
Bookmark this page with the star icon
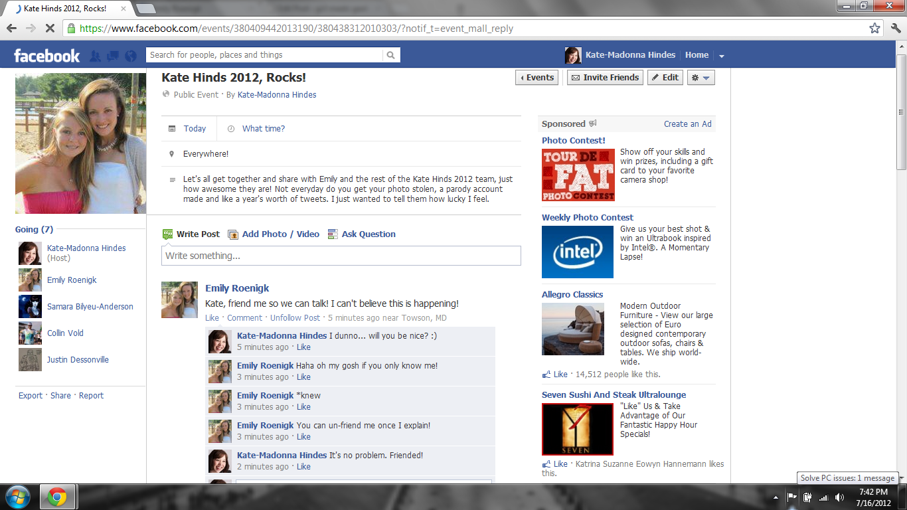(x=874, y=29)
